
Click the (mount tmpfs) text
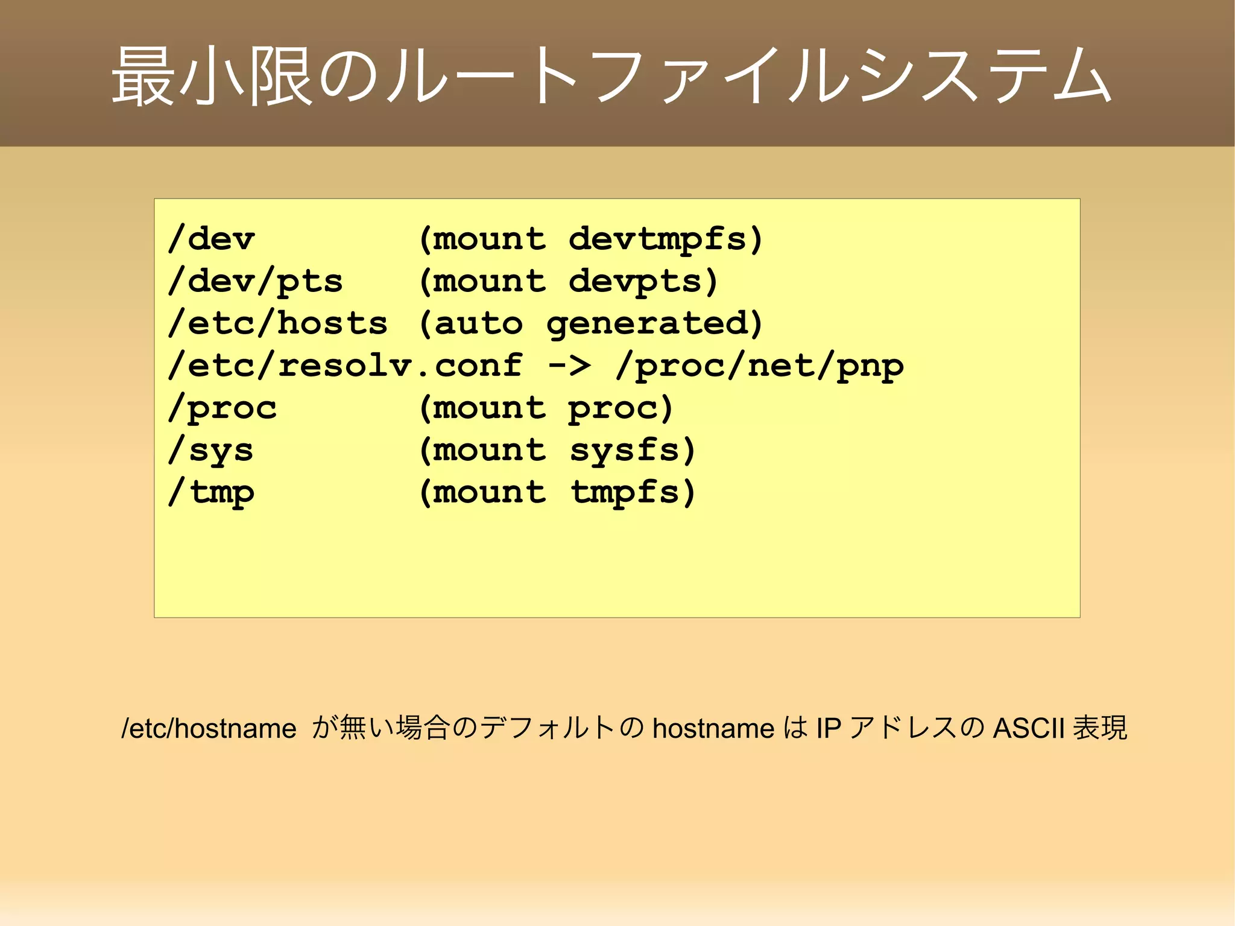click(x=557, y=492)
